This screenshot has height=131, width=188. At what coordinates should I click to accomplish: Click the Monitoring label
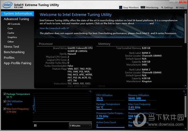tap(152, 7)
